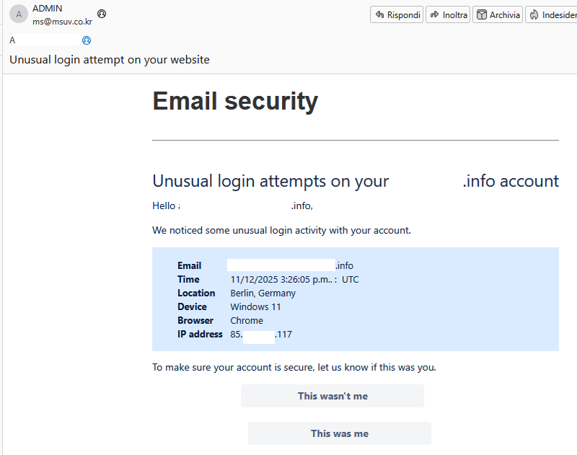Mark message as junk (Indesiderata)
The width and height of the screenshot is (577, 455).
click(x=552, y=15)
